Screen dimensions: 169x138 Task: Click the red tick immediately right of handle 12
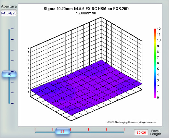click(x=71, y=129)
